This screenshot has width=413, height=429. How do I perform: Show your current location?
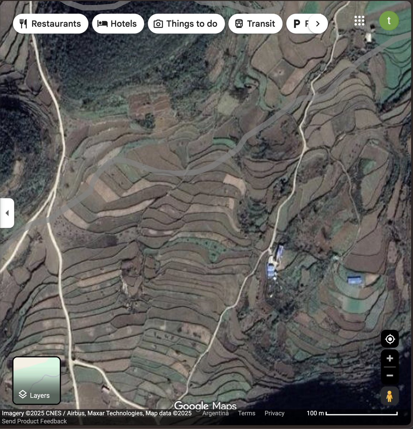(x=390, y=339)
